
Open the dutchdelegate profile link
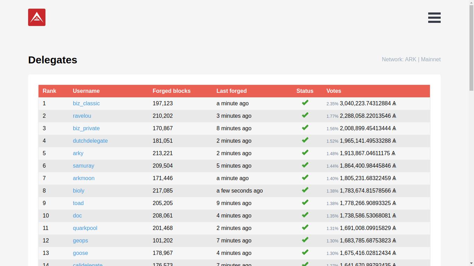click(x=90, y=141)
